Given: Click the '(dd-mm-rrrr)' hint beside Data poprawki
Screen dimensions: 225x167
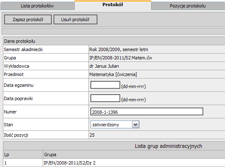Looking at the screenshot, I should (133, 100).
